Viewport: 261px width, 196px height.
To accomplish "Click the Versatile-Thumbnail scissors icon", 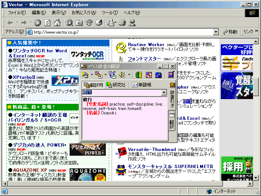I will pos(121,152).
